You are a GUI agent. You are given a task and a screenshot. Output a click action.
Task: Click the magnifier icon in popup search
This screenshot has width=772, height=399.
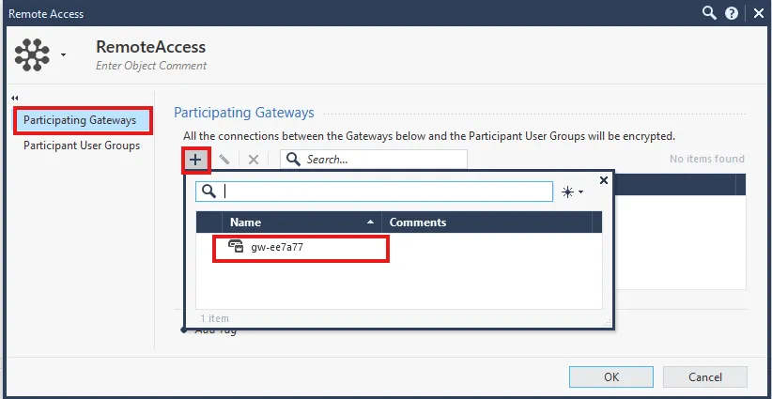(209, 192)
